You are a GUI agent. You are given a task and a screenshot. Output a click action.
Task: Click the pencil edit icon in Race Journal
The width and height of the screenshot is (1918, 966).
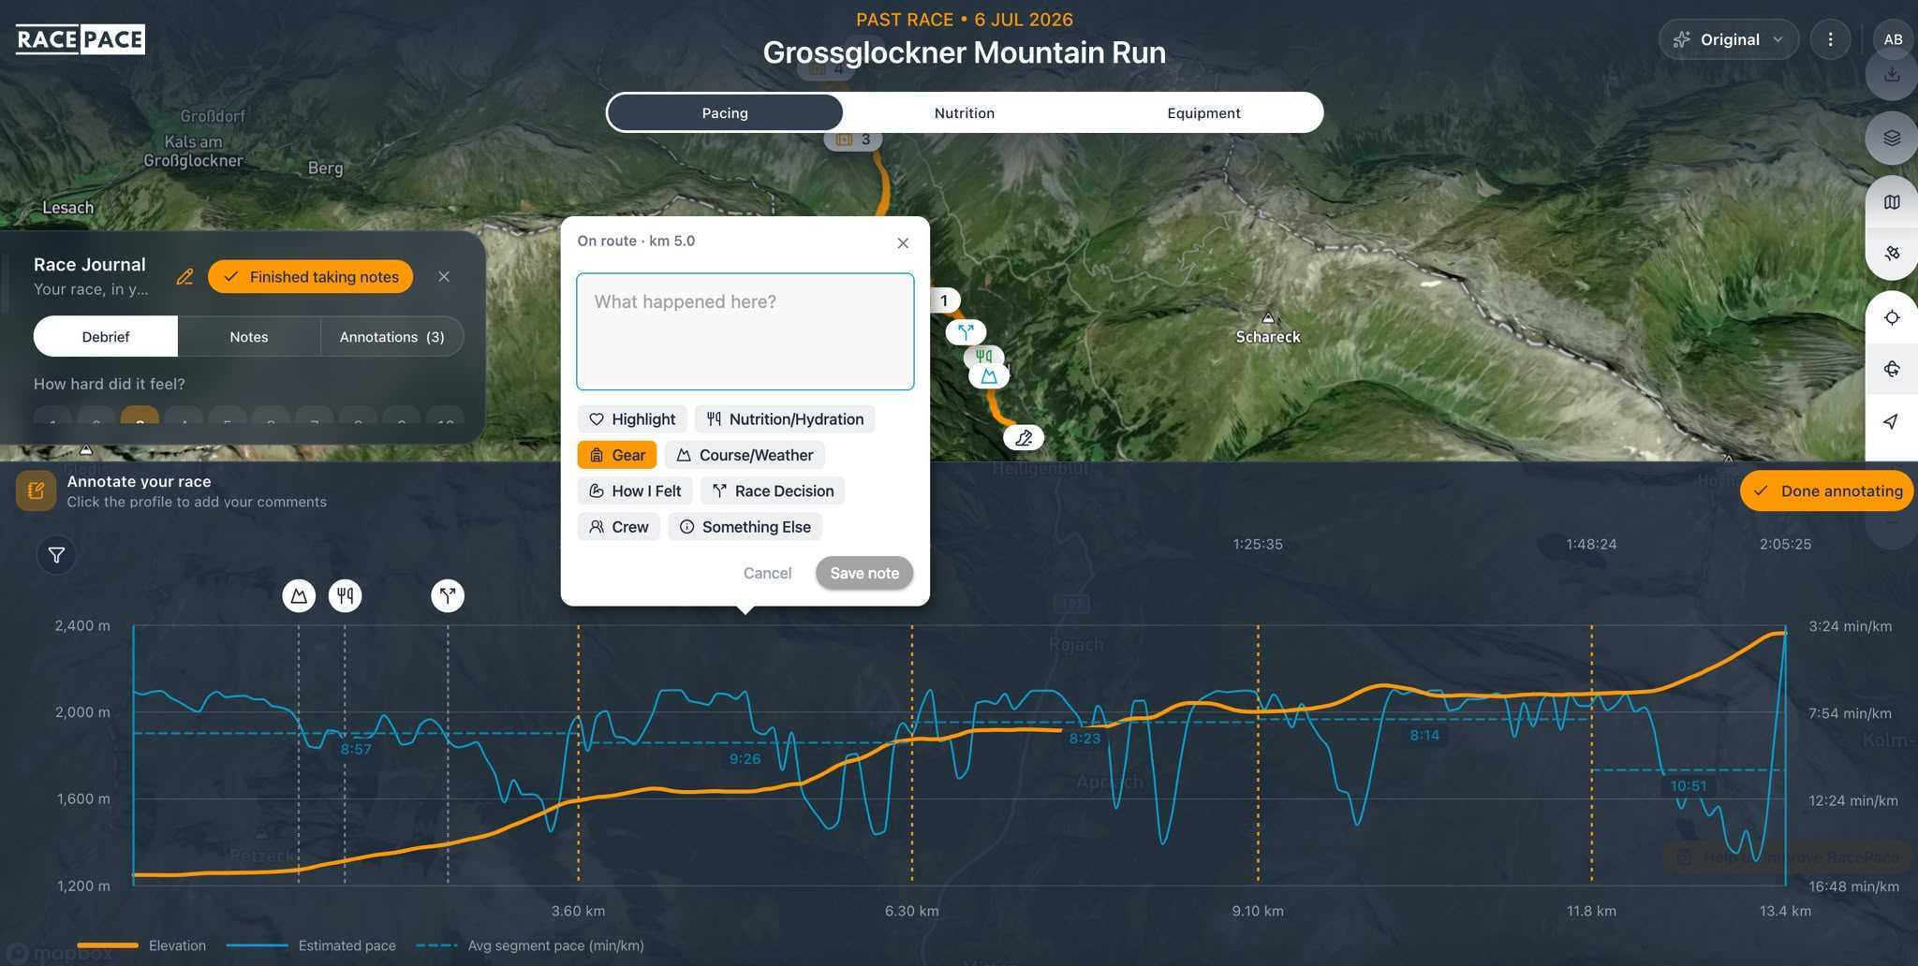coord(184,277)
